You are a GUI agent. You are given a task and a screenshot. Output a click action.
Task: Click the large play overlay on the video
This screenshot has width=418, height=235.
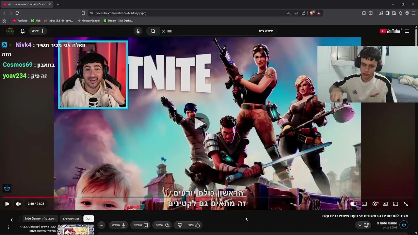(x=200, y=123)
